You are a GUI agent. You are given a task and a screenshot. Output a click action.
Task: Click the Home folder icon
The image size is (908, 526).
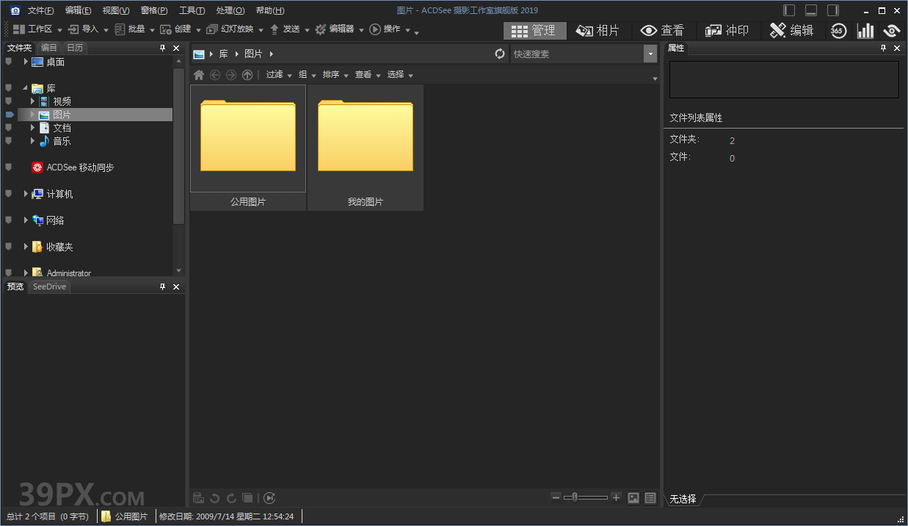tap(199, 75)
